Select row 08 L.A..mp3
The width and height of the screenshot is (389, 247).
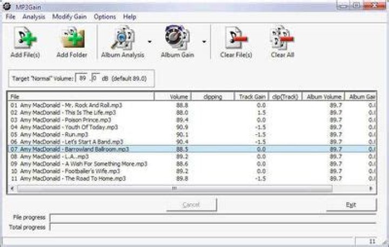tap(191, 156)
